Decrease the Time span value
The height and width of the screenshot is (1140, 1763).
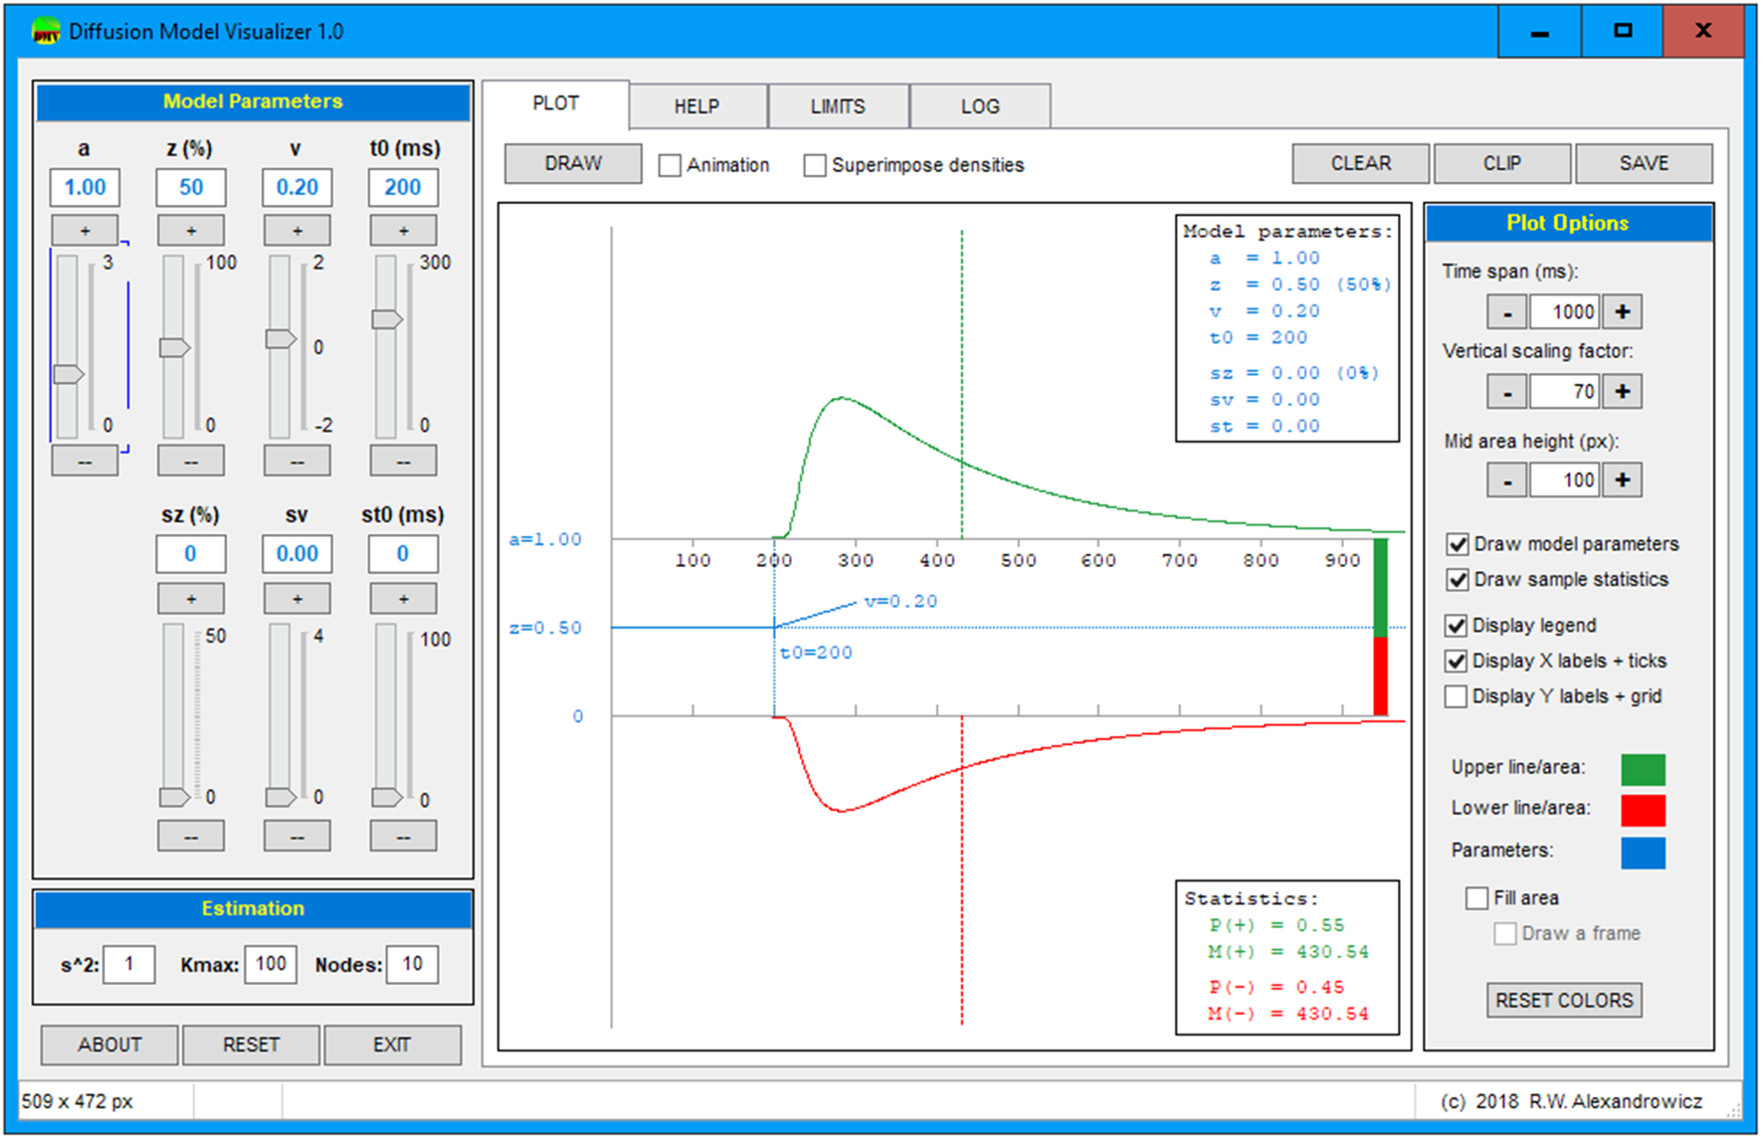pos(1507,311)
